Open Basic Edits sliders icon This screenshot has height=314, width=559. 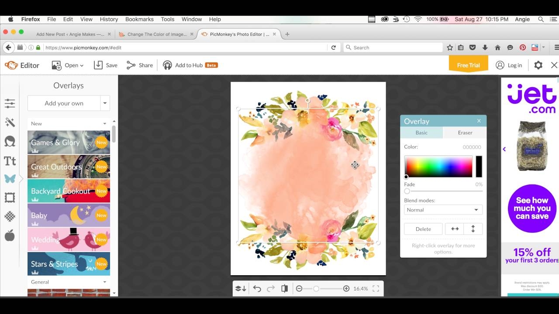tap(10, 103)
